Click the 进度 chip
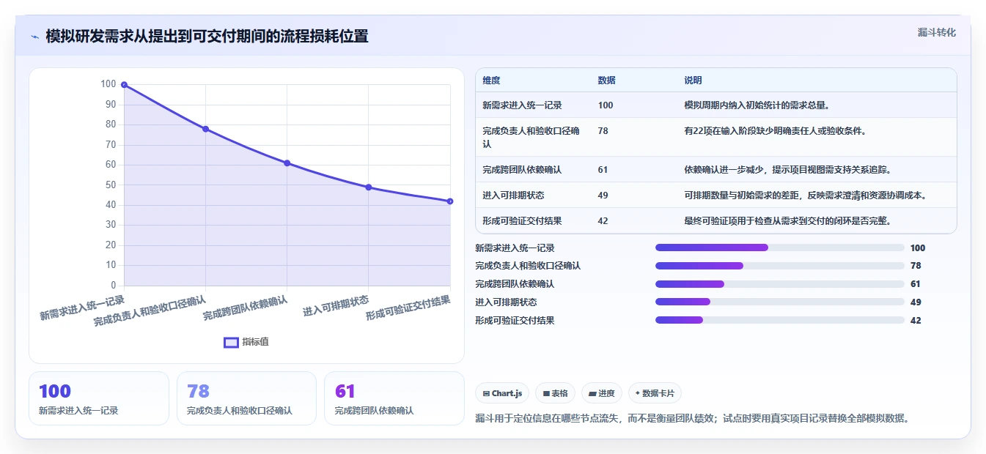This screenshot has width=986, height=454. pyautogui.click(x=602, y=393)
